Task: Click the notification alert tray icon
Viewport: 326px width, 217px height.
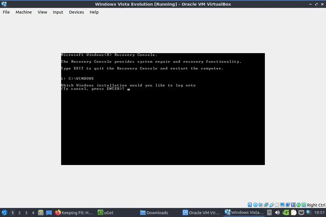Action: point(308,212)
